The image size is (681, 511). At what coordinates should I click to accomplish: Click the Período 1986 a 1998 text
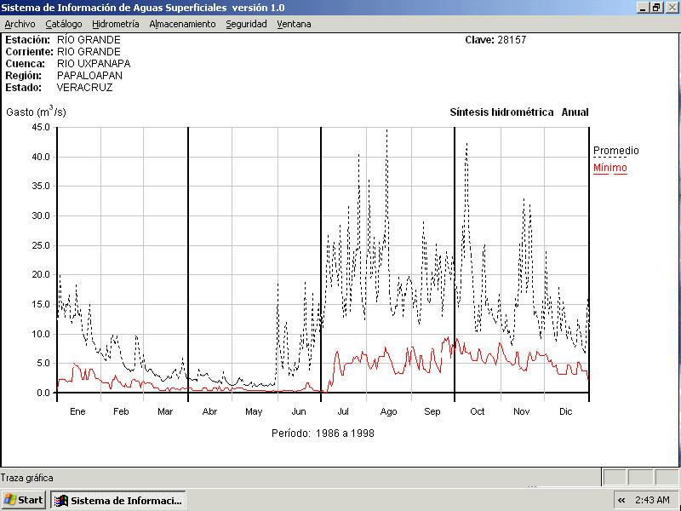(323, 433)
